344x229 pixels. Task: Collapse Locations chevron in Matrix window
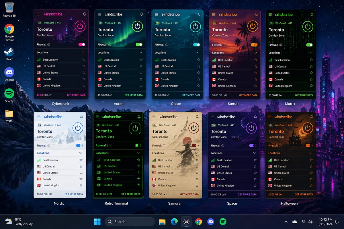click(x=311, y=53)
